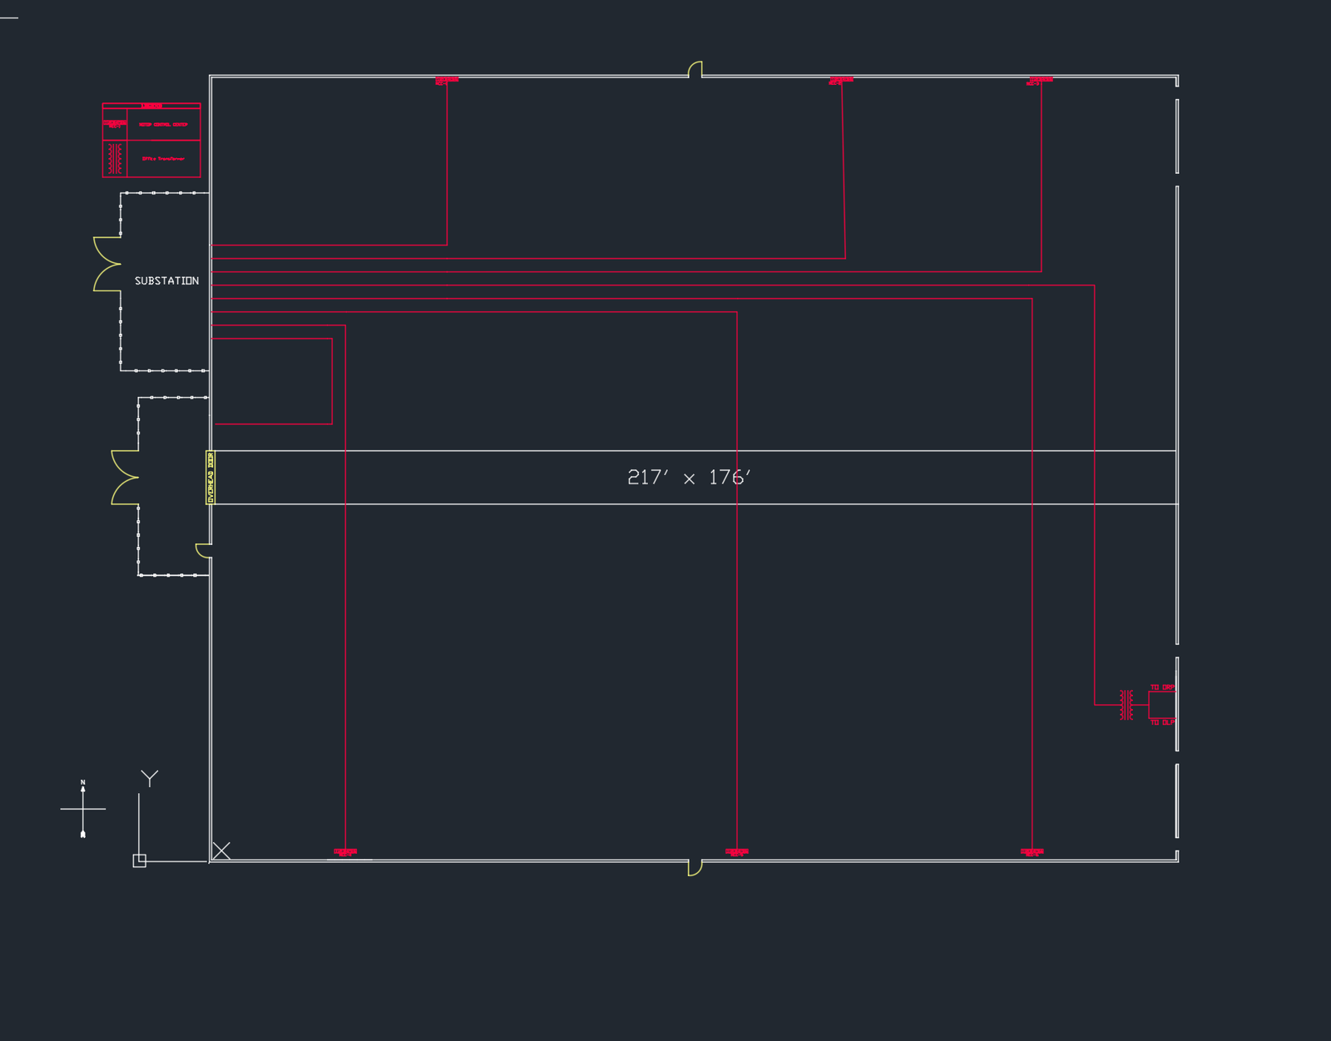Click the rightmost MCC block on bottom wall
Viewport: 1331px width, 1041px height.
pos(1032,852)
